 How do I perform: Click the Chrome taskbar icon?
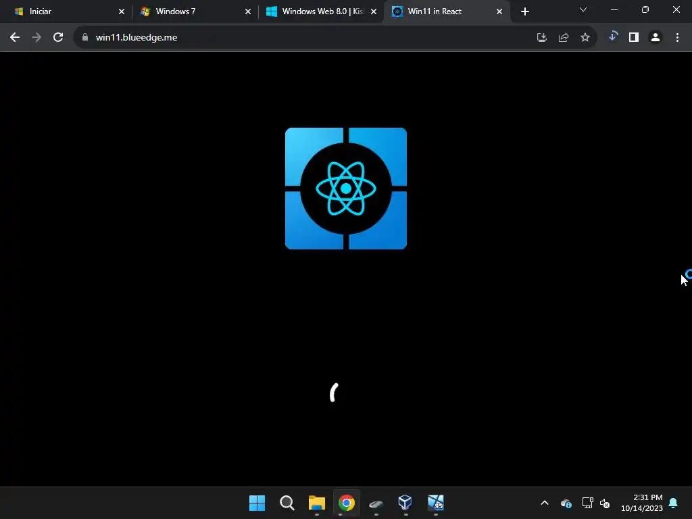coord(347,503)
